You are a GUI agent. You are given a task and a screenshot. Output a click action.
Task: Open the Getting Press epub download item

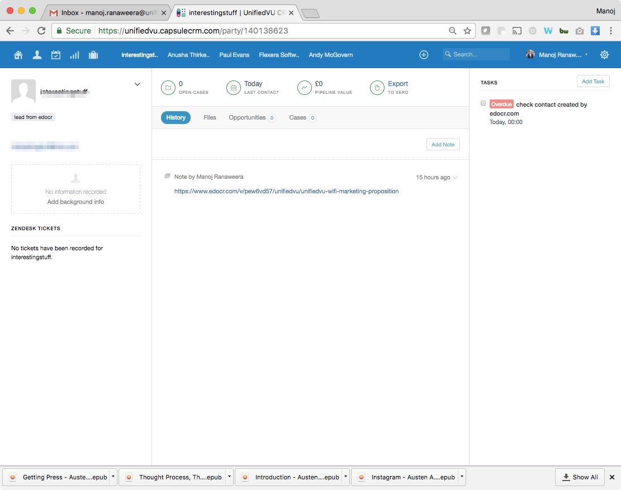[x=56, y=477]
